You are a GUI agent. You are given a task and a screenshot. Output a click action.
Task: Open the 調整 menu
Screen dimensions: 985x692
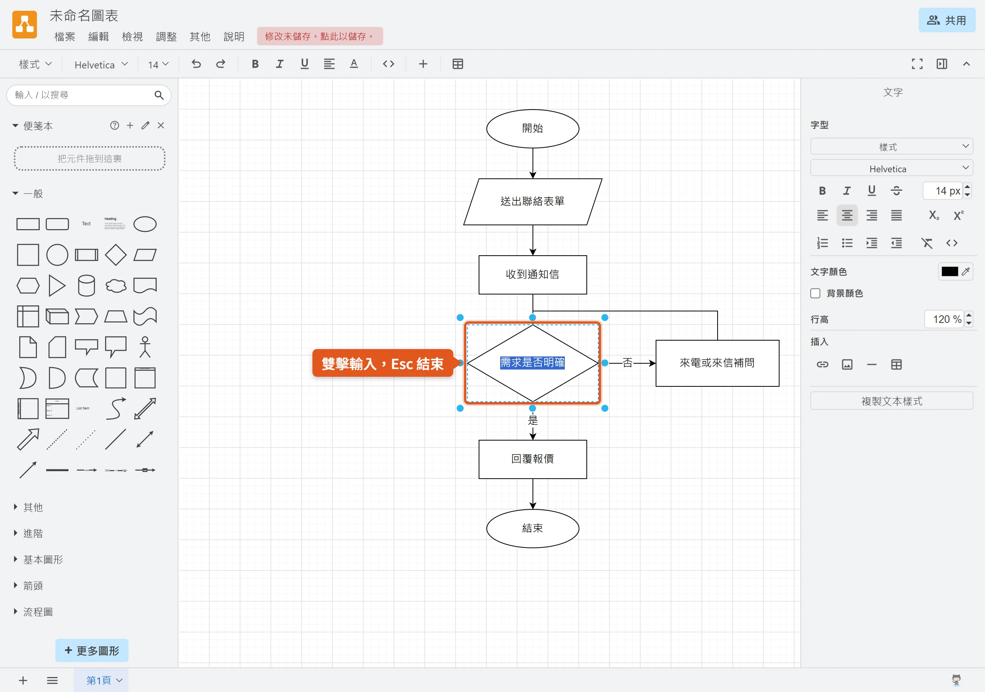pos(167,37)
